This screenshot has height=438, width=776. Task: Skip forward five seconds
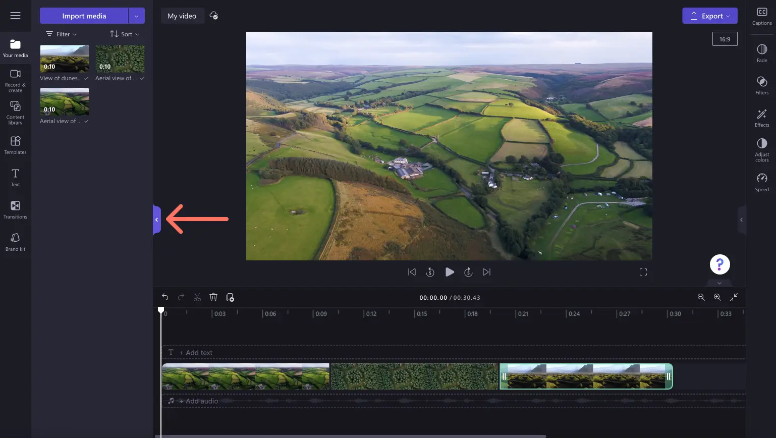click(x=468, y=272)
